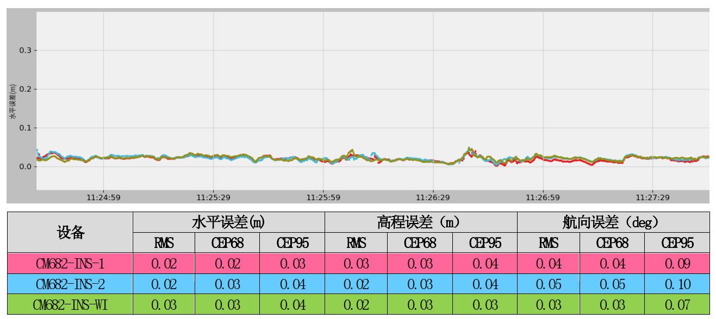This screenshot has width=716, height=319.
Task: Select the 高程误差 (m) group header
Action: coord(420,222)
